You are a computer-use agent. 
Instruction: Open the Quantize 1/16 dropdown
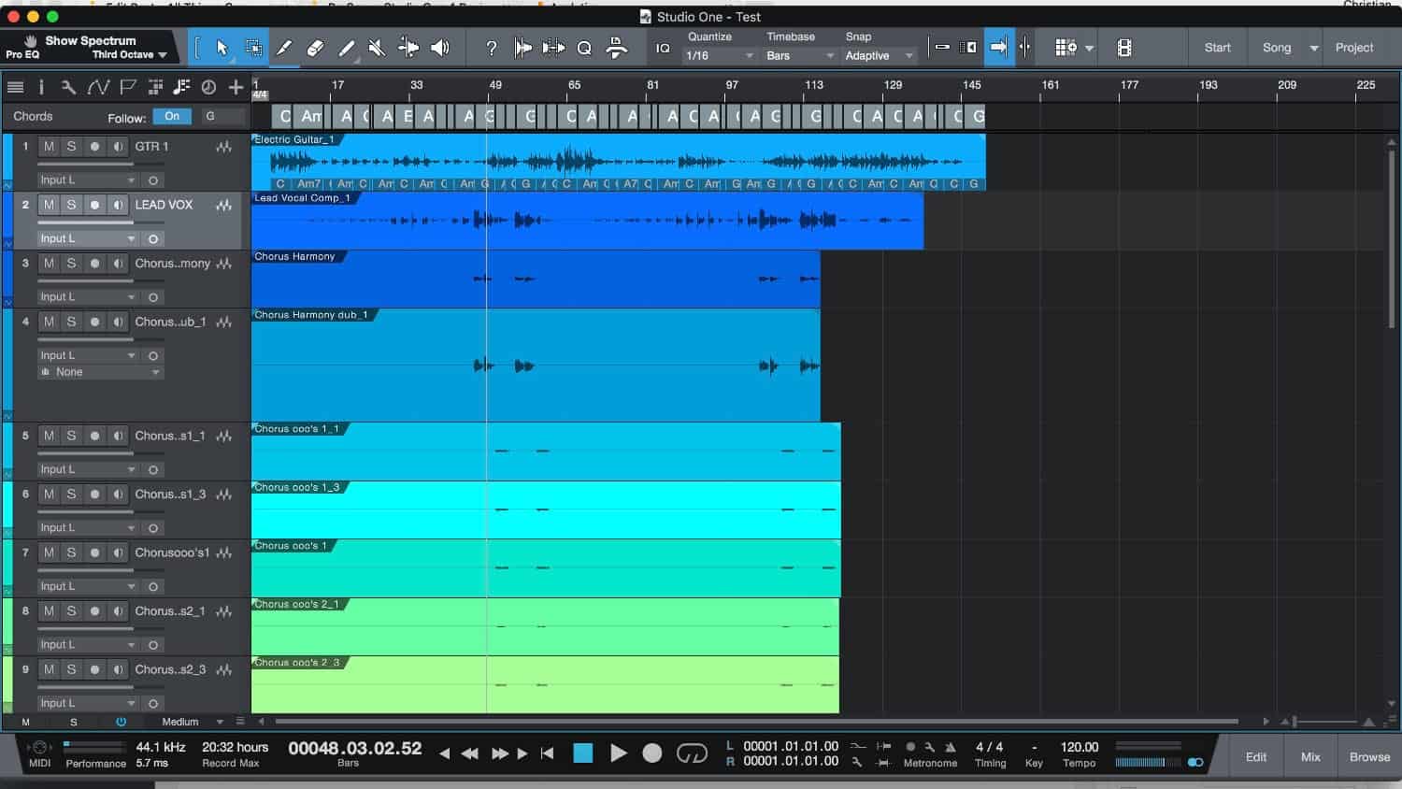[720, 56]
